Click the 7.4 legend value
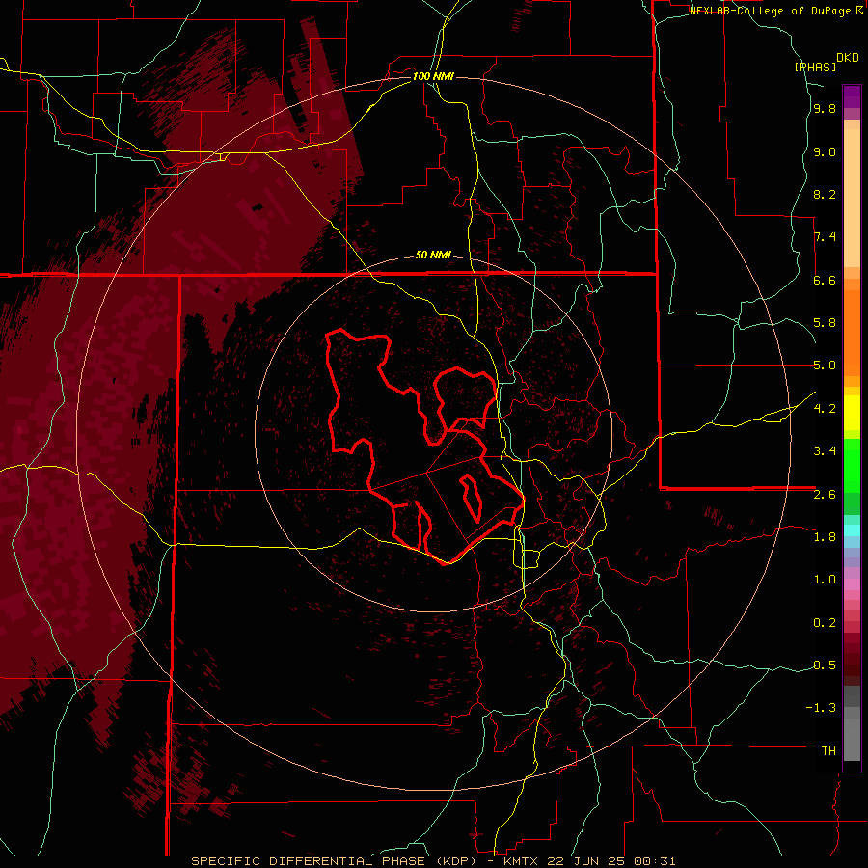The image size is (868, 868). [825, 237]
